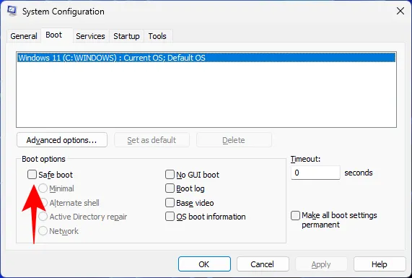
Task: Click the System Configuration title bar icon
Action: click(12, 11)
